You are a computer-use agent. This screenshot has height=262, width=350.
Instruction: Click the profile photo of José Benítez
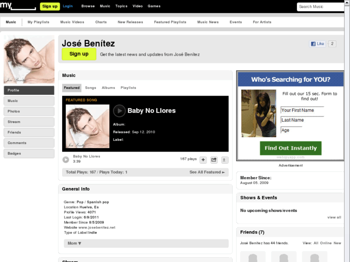tap(29, 59)
